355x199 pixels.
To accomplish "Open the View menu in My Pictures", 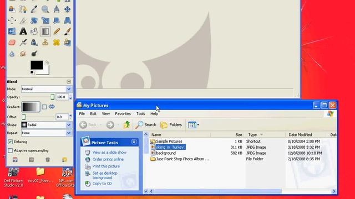I will click(x=106, y=114).
